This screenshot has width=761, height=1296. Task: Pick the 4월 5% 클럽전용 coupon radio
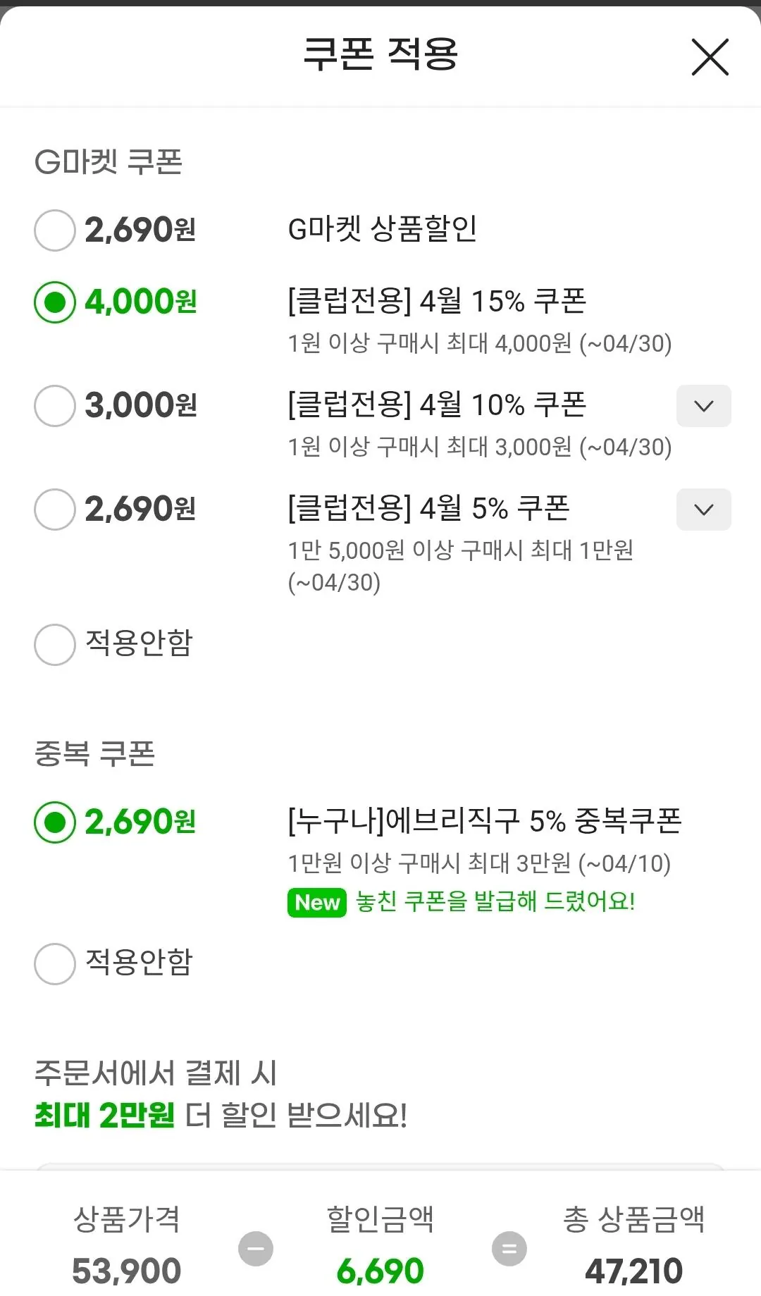[x=55, y=510]
